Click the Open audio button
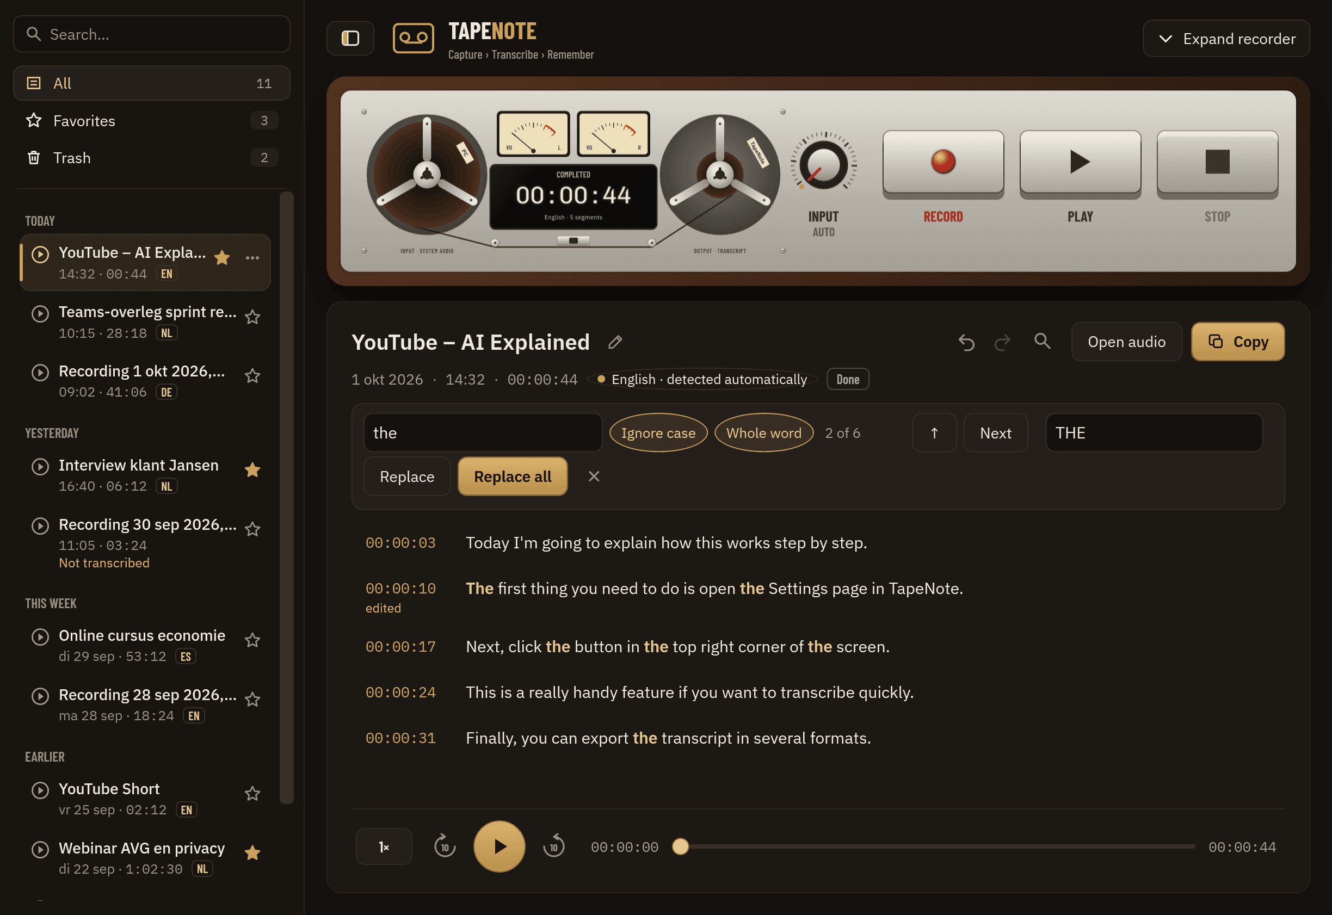 [x=1126, y=342]
